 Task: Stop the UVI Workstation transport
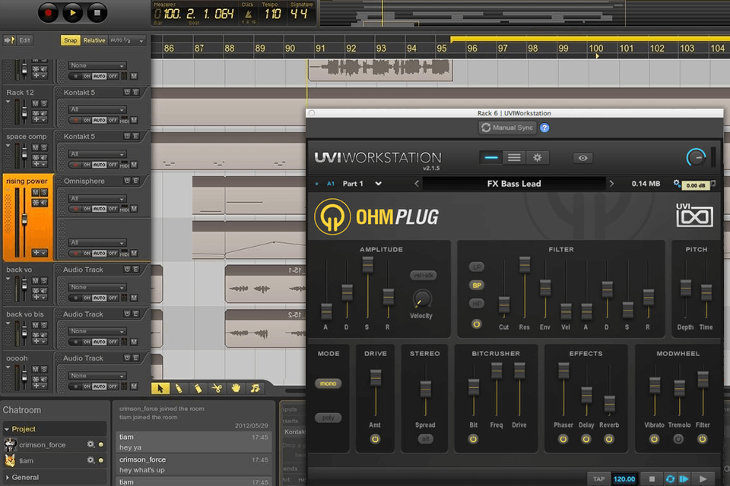point(652,479)
